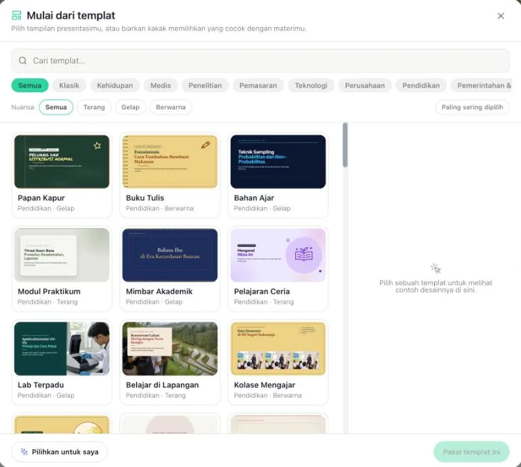This screenshot has height=467, width=521.
Task: Set Nuansa filter to 'Gelap'
Action: [130, 107]
